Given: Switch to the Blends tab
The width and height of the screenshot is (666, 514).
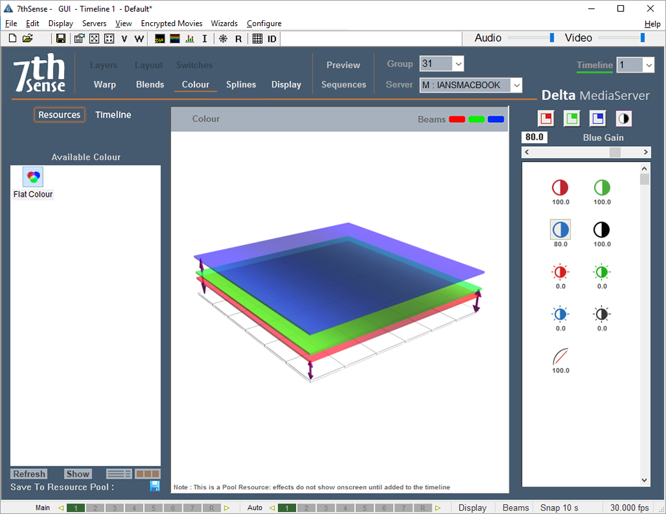Looking at the screenshot, I should (x=150, y=84).
